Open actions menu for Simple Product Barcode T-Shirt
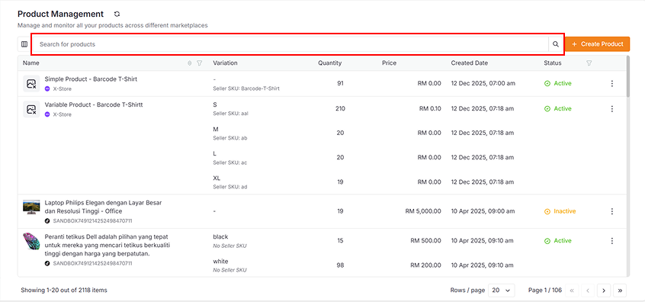This screenshot has height=302, width=645. [611, 84]
